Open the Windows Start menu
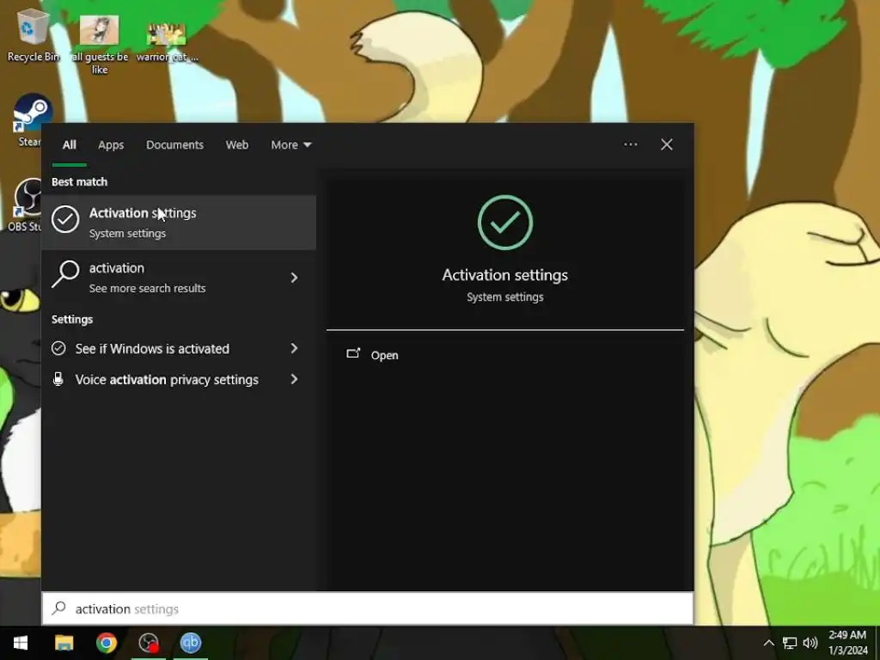 point(21,643)
